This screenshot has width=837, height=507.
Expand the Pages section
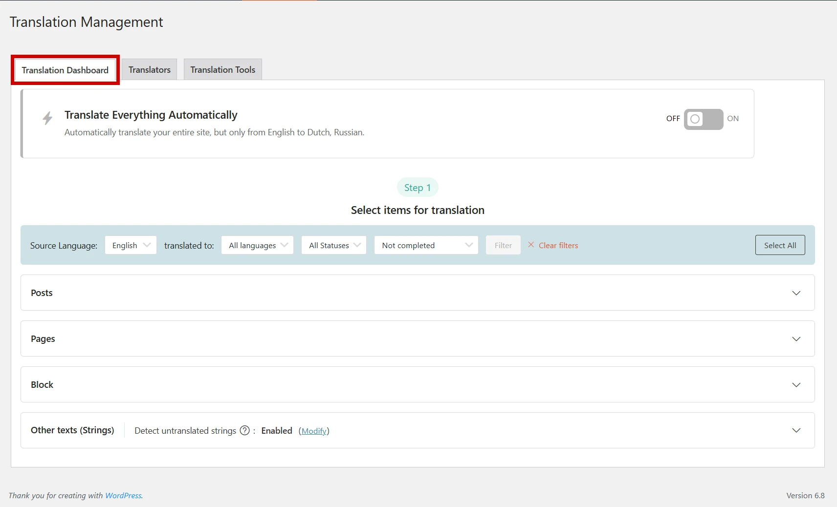pyautogui.click(x=796, y=338)
